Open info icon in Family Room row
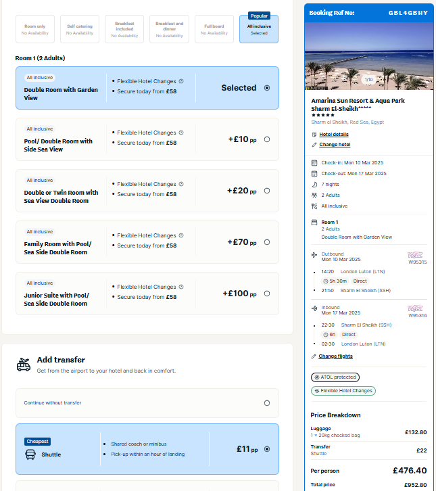Screen dimensions: 436x491 click(x=181, y=235)
